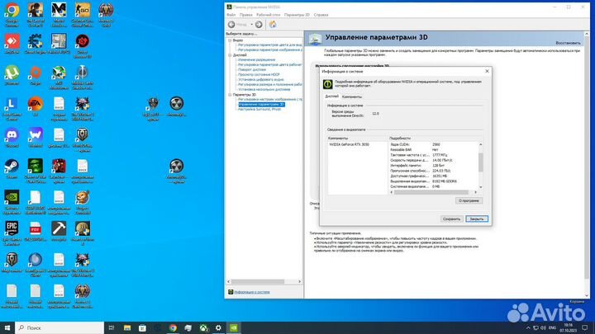The width and height of the screenshot is (595, 334).
Task: Open Task View on the taskbar
Action: pyautogui.click(x=112, y=328)
